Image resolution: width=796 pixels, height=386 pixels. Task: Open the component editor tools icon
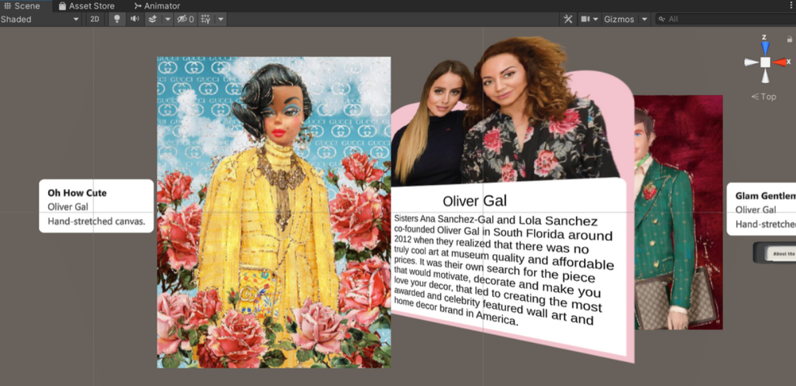pos(568,19)
